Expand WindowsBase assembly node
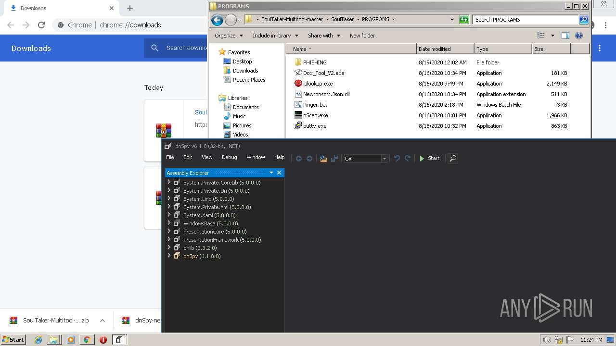The width and height of the screenshot is (616, 346). [x=169, y=223]
